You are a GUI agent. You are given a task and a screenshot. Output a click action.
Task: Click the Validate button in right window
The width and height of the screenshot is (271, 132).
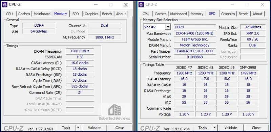click(231, 128)
